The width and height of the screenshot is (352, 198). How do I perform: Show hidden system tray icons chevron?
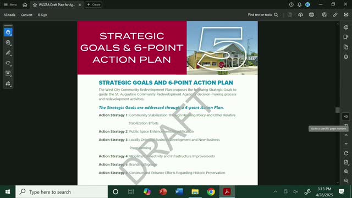275,192
